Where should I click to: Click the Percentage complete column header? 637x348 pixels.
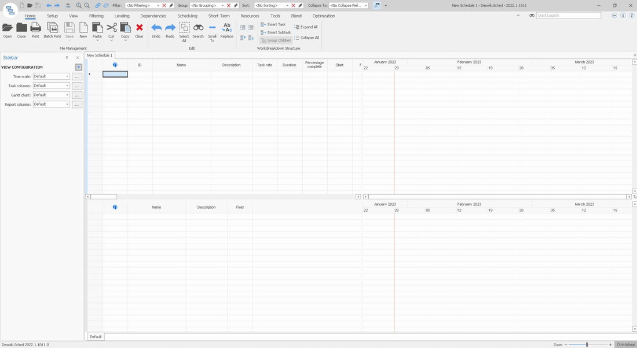point(314,65)
